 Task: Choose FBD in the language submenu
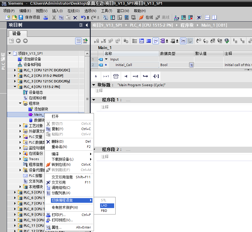click(107, 211)
